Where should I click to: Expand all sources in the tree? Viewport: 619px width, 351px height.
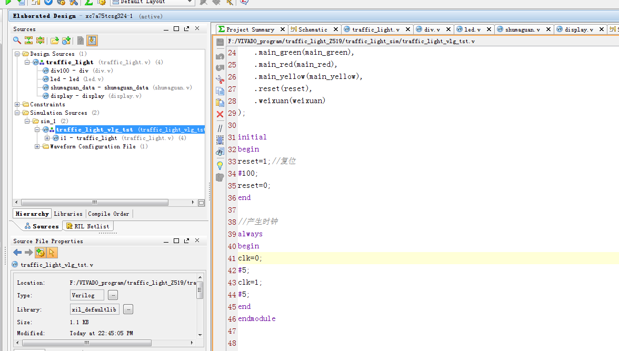pyautogui.click(x=40, y=41)
